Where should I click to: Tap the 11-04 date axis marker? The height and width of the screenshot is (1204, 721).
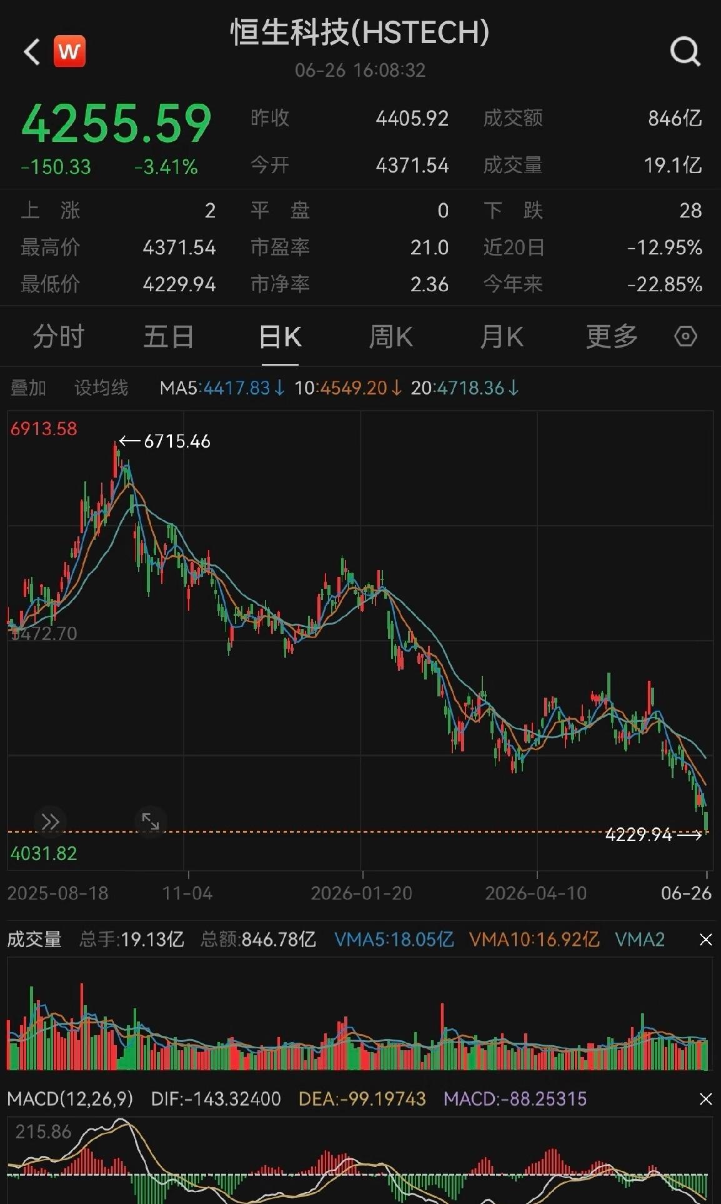pos(187,893)
